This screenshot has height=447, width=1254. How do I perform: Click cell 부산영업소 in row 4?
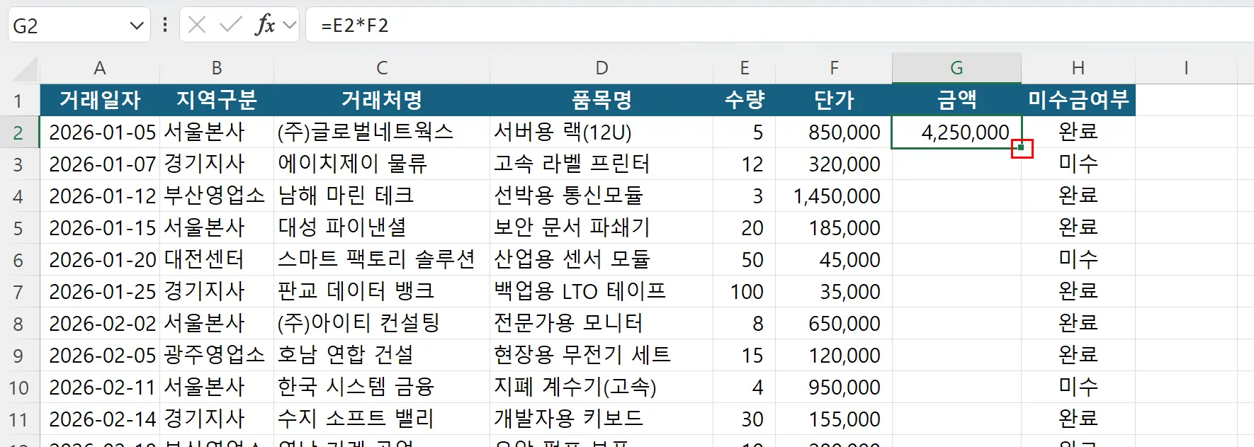(217, 196)
